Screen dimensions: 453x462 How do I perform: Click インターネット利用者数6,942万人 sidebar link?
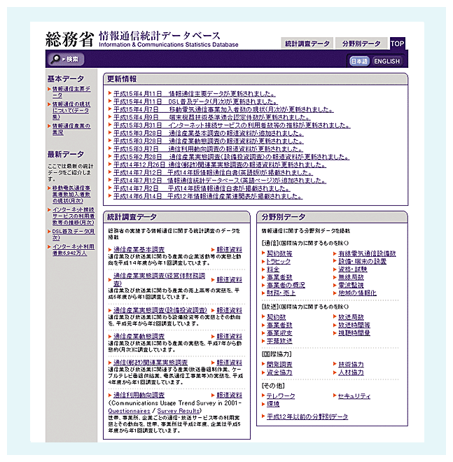(74, 251)
